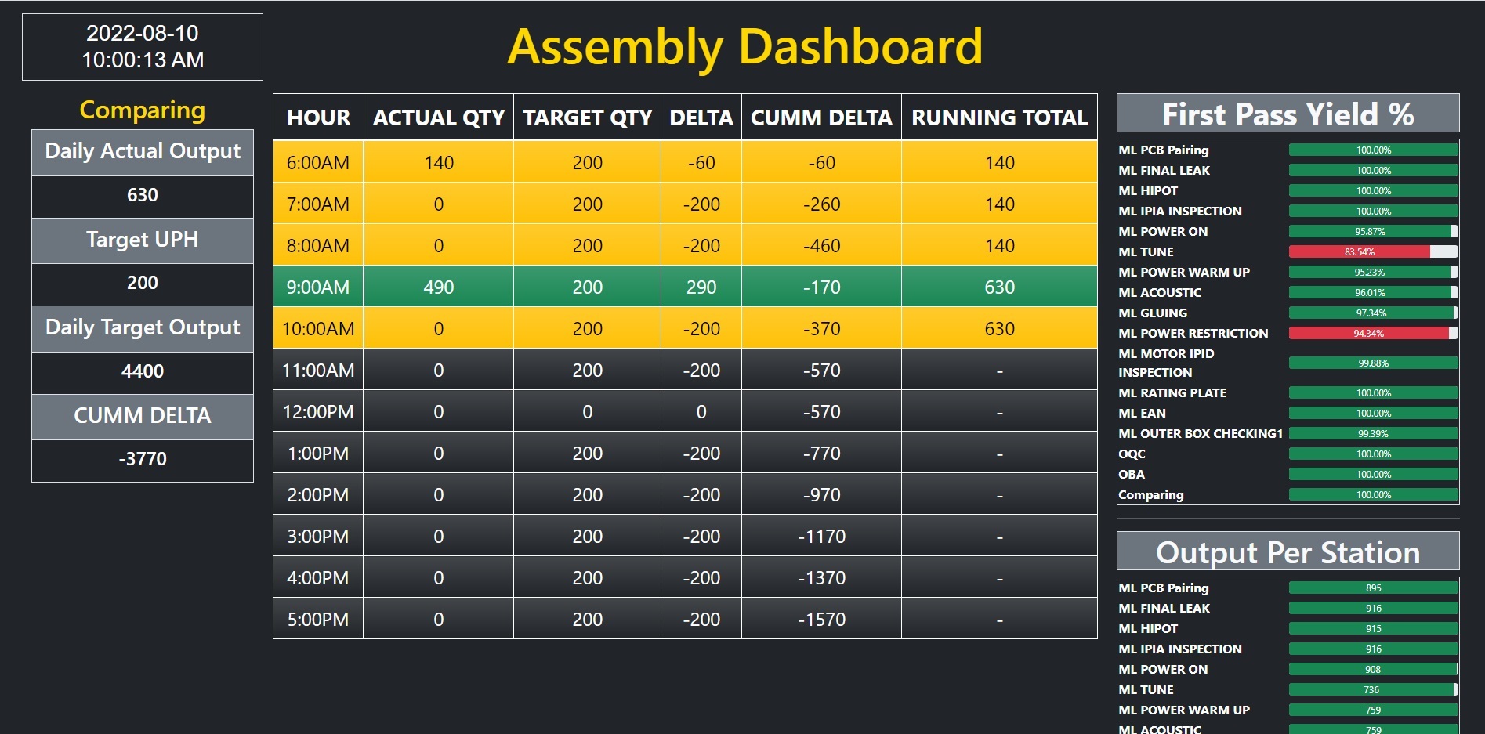Select the green 9:00AM hour cell

coord(318,287)
